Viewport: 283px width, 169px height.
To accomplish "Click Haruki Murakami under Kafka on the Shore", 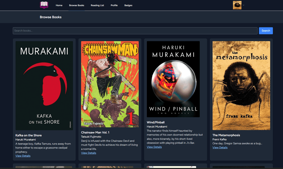I will click(x=26, y=140).
